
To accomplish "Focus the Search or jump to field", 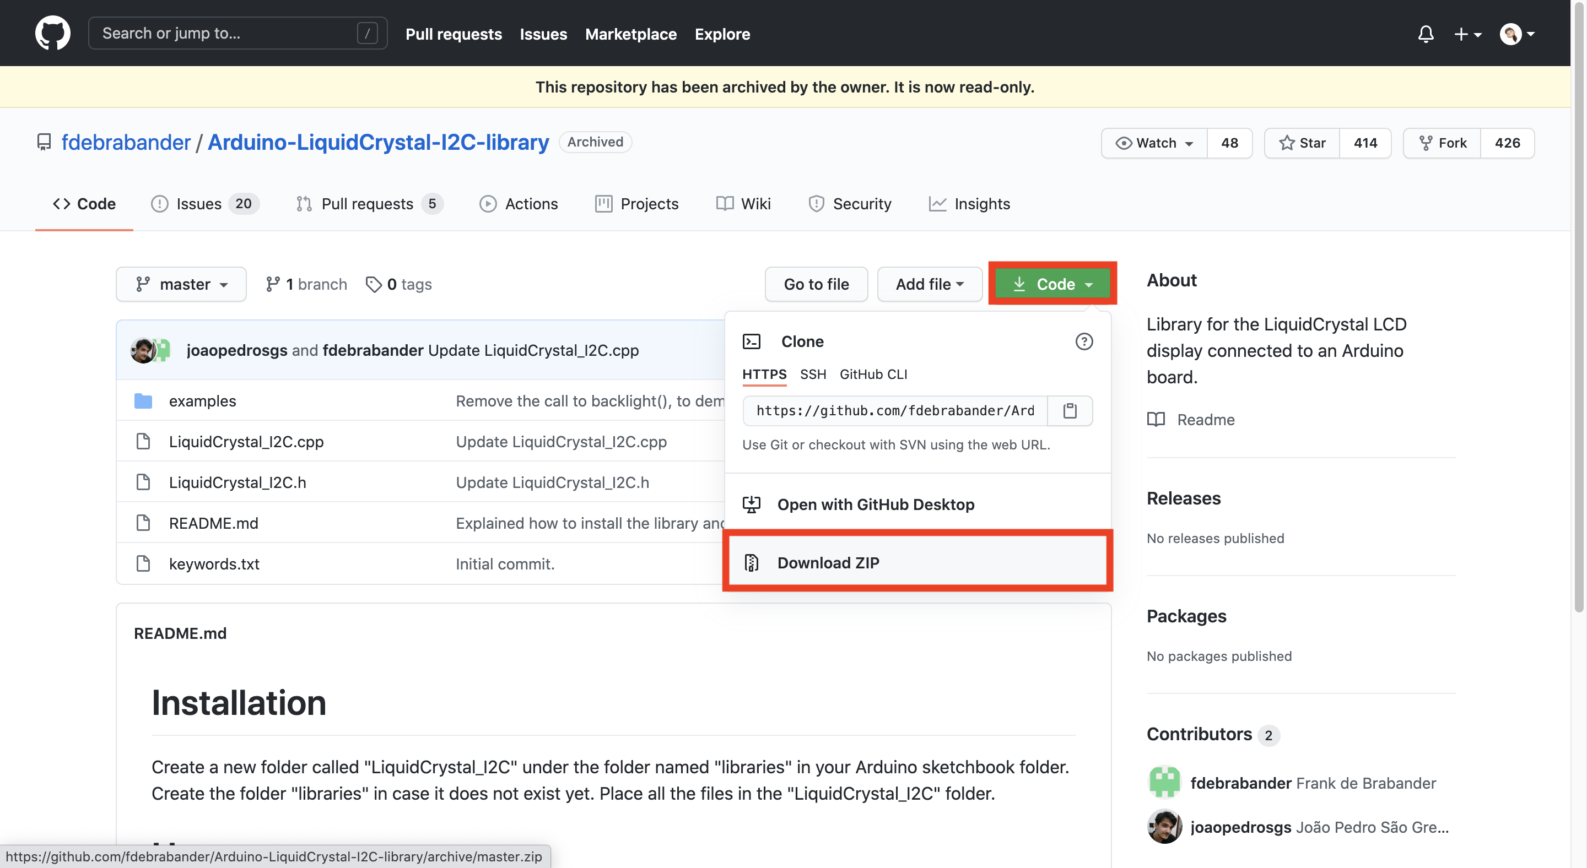I will [228, 33].
